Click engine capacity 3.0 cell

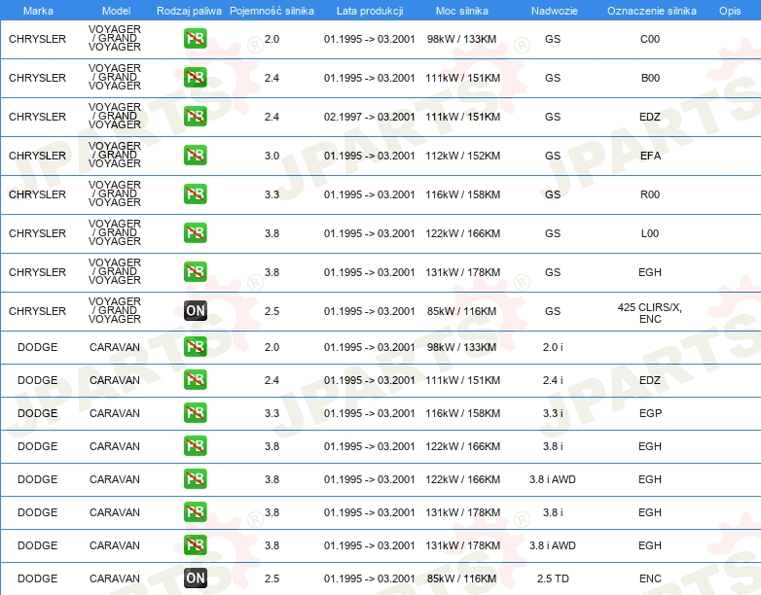[x=272, y=156]
